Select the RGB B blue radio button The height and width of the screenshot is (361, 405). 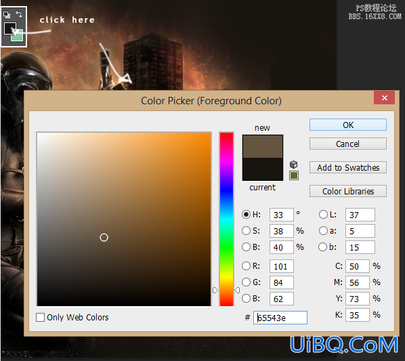[x=246, y=298]
